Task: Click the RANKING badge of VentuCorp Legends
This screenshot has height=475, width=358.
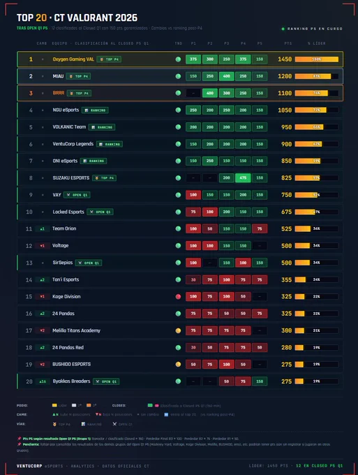Action: tap(110, 144)
